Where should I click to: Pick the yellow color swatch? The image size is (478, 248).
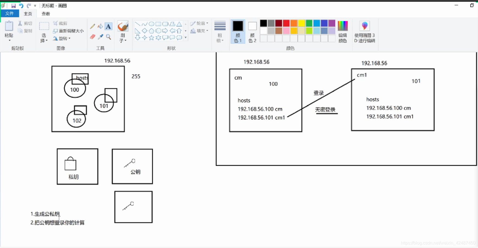pyautogui.click(x=301, y=23)
